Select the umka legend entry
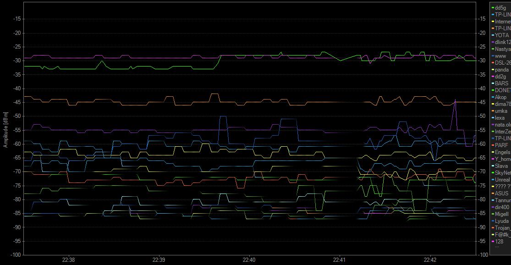 (499, 111)
